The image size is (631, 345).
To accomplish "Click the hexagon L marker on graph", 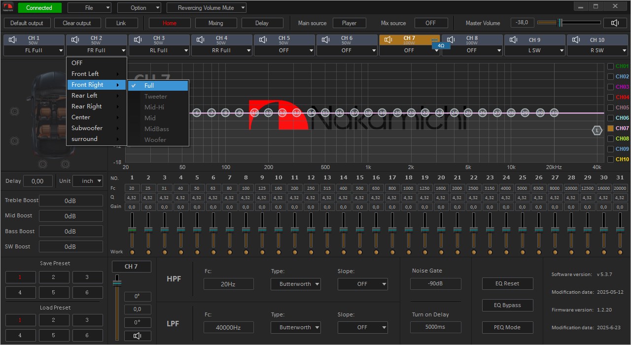I will 597,131.
